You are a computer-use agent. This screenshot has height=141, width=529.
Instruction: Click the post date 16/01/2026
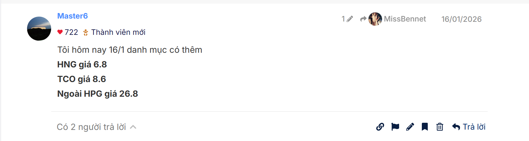pos(461,19)
